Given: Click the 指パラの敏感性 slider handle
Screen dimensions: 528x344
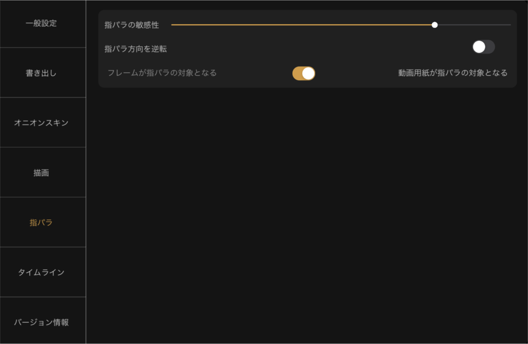Looking at the screenshot, I should [x=435, y=25].
